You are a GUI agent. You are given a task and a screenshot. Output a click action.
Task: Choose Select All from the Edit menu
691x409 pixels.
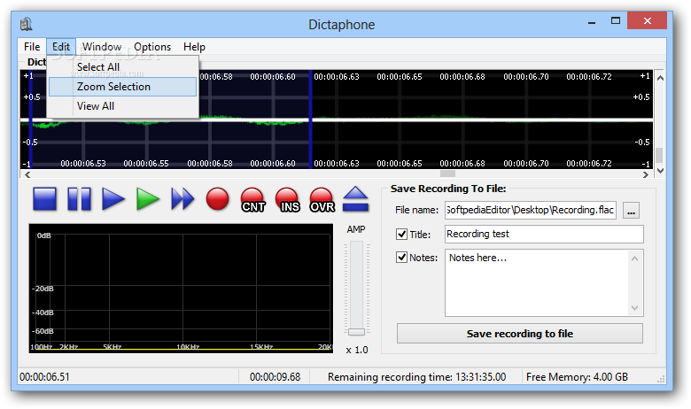coord(122,67)
